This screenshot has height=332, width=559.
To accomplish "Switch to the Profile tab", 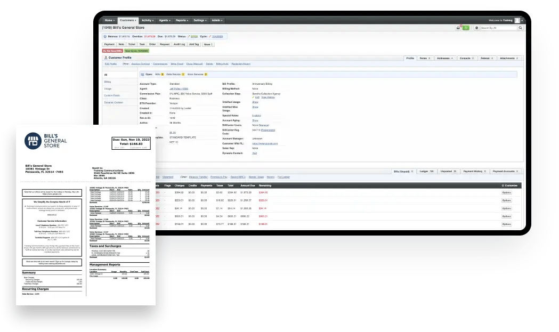I will point(410,58).
